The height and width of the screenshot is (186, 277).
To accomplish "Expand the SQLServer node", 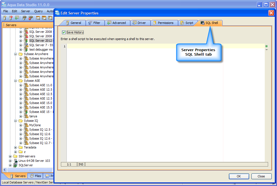I will 10,165.
